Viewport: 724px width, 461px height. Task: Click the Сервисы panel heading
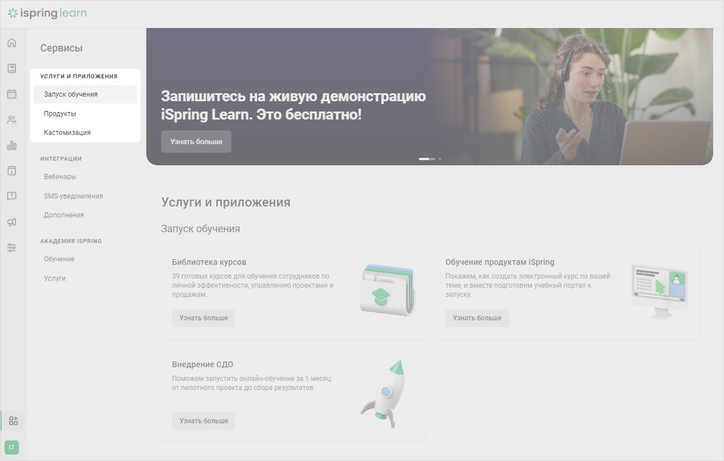[x=61, y=48]
